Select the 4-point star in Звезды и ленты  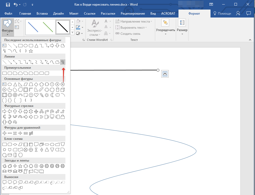15,166
